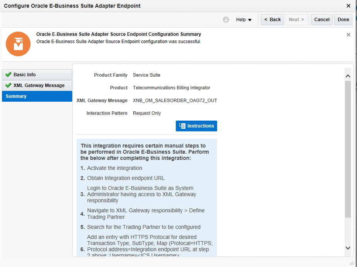The width and height of the screenshot is (357, 267).
Task: Click the Product field label
Action: tap(119, 87)
